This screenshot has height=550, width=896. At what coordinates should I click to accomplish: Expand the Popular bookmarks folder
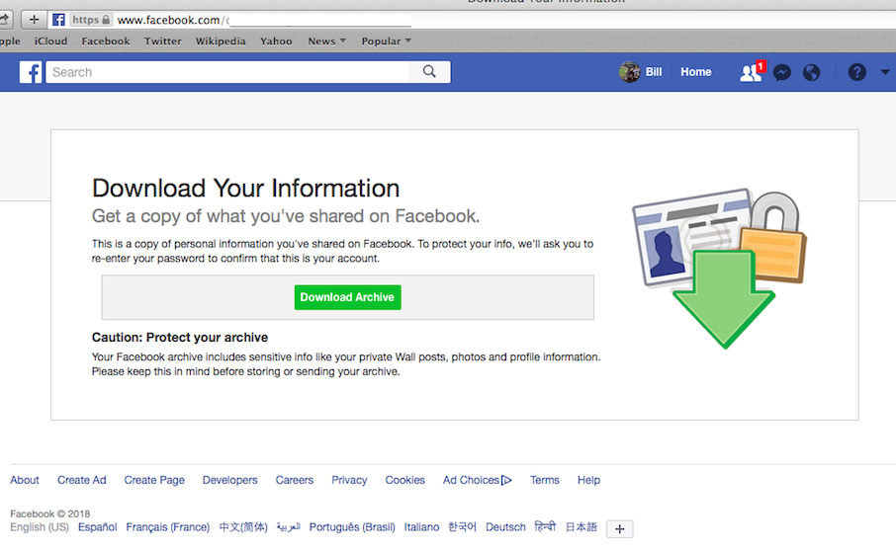tap(387, 41)
